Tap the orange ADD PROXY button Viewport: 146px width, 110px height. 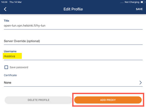coord(108,100)
